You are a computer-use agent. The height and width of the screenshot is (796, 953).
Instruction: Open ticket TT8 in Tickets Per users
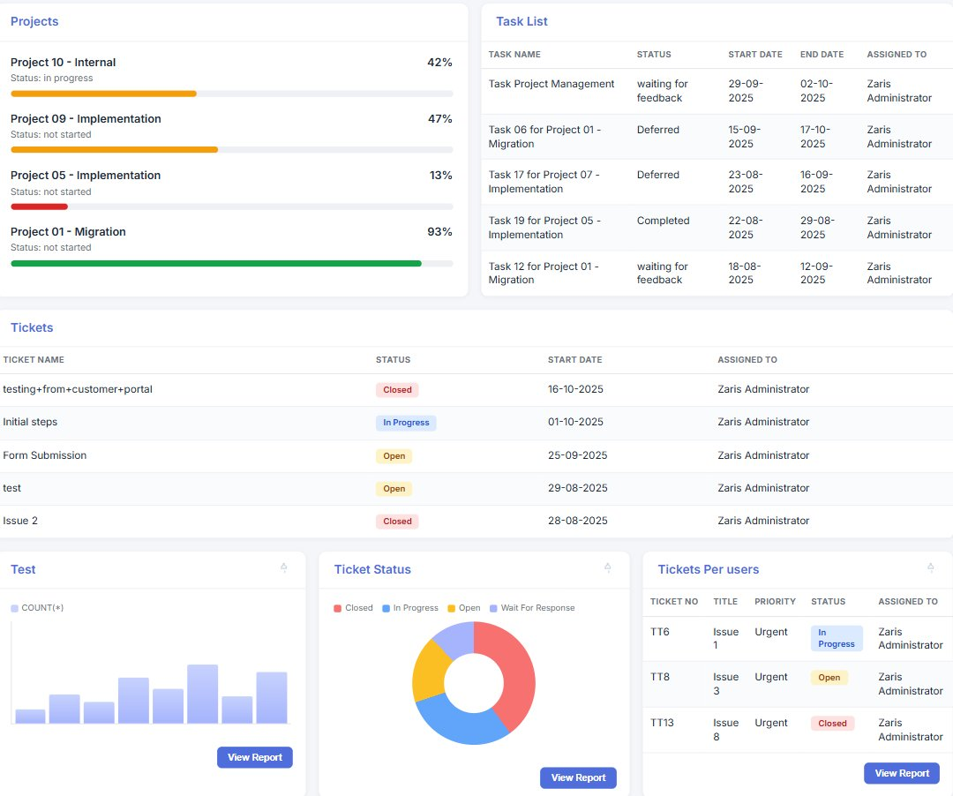pyautogui.click(x=660, y=677)
